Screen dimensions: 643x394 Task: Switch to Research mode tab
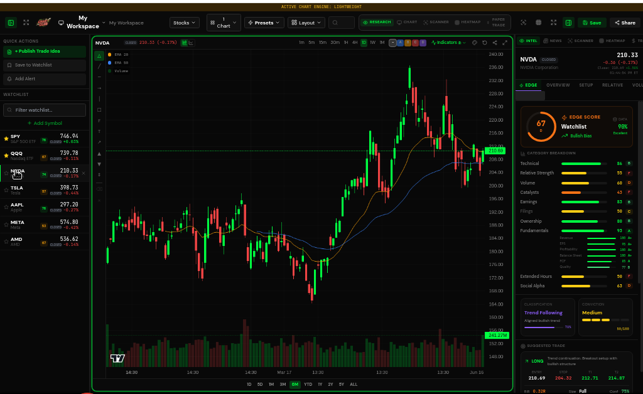tap(377, 22)
